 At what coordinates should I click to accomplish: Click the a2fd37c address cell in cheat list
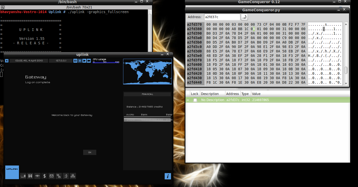pyautogui.click(x=233, y=100)
